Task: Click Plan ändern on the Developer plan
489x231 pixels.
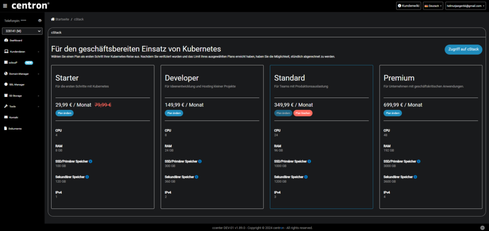Action: pos(174,113)
